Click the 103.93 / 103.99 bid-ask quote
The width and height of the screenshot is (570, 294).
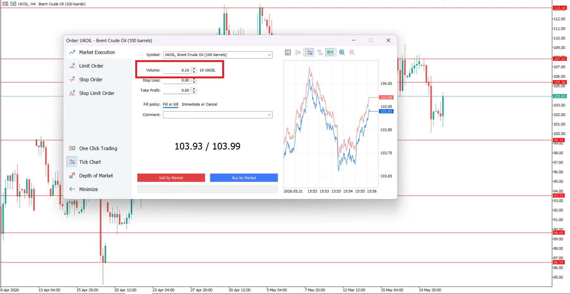207,146
